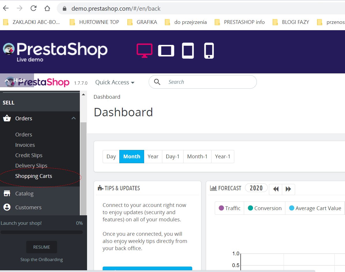The width and height of the screenshot is (345, 272).
Task: Select the Year period tab
Action: (153, 156)
